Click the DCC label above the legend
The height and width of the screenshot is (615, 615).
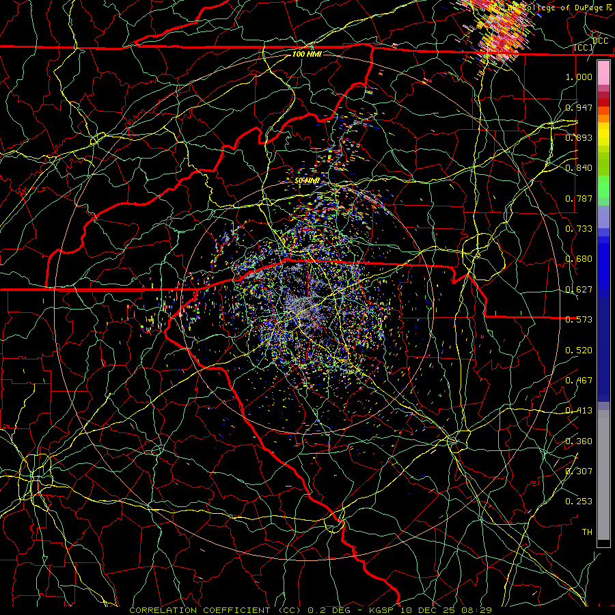[600, 41]
